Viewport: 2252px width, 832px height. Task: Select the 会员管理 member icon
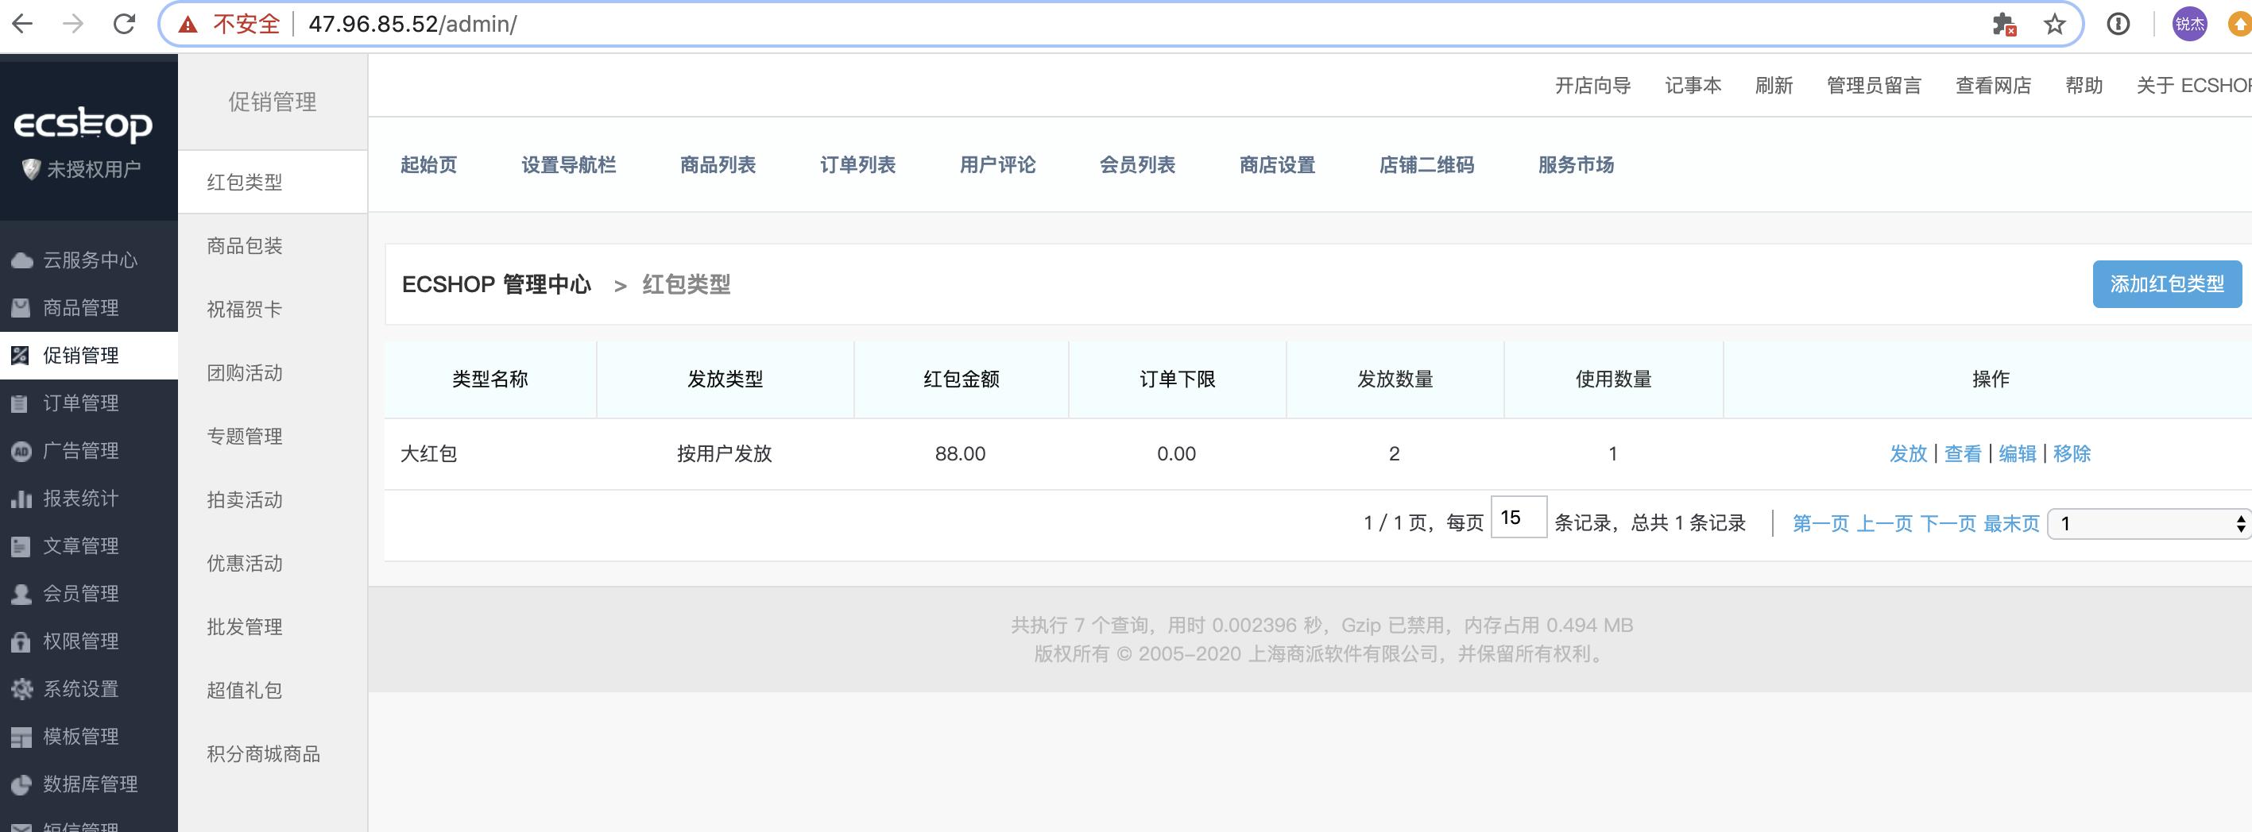21,594
